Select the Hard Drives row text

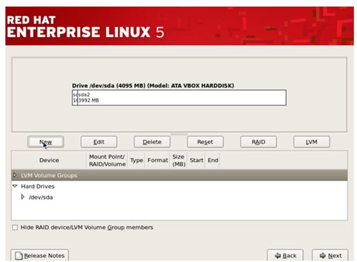tap(38, 186)
